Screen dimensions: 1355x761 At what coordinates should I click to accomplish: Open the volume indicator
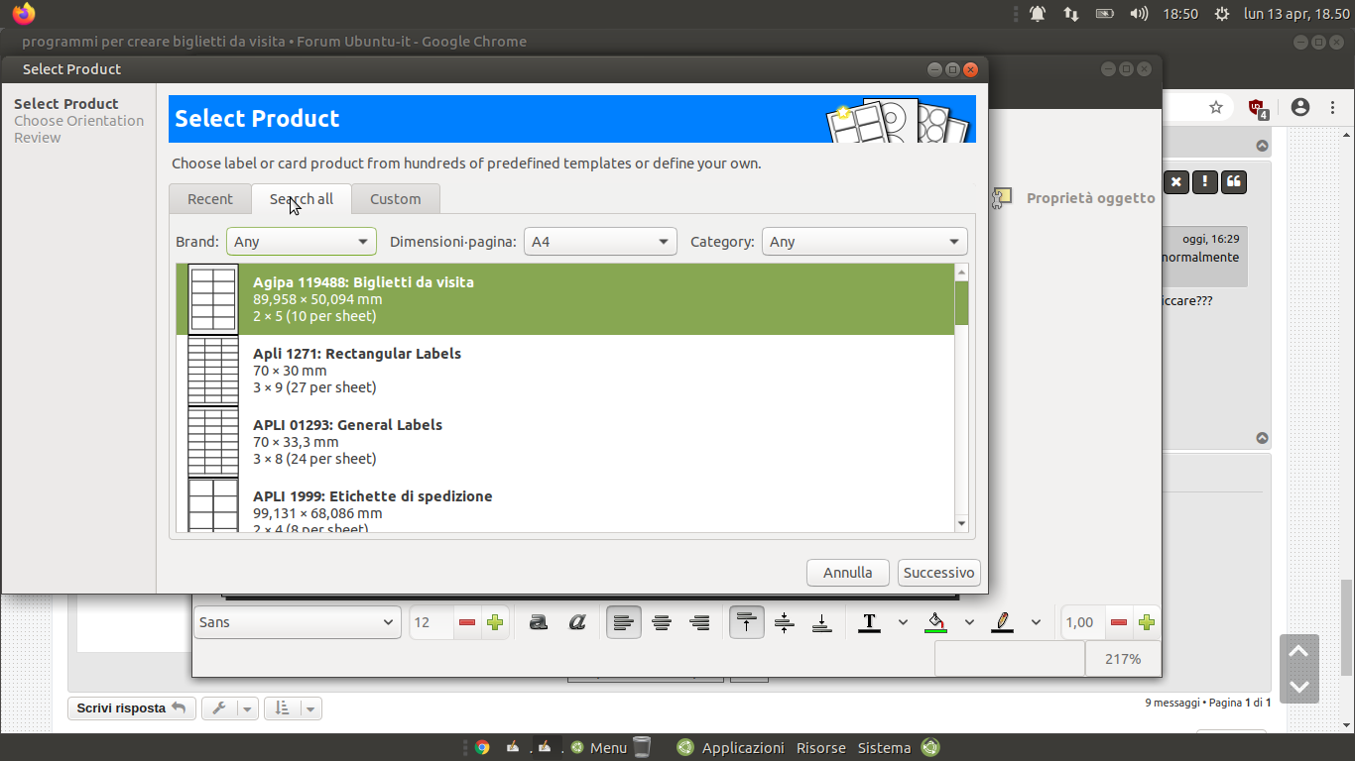[x=1139, y=14]
